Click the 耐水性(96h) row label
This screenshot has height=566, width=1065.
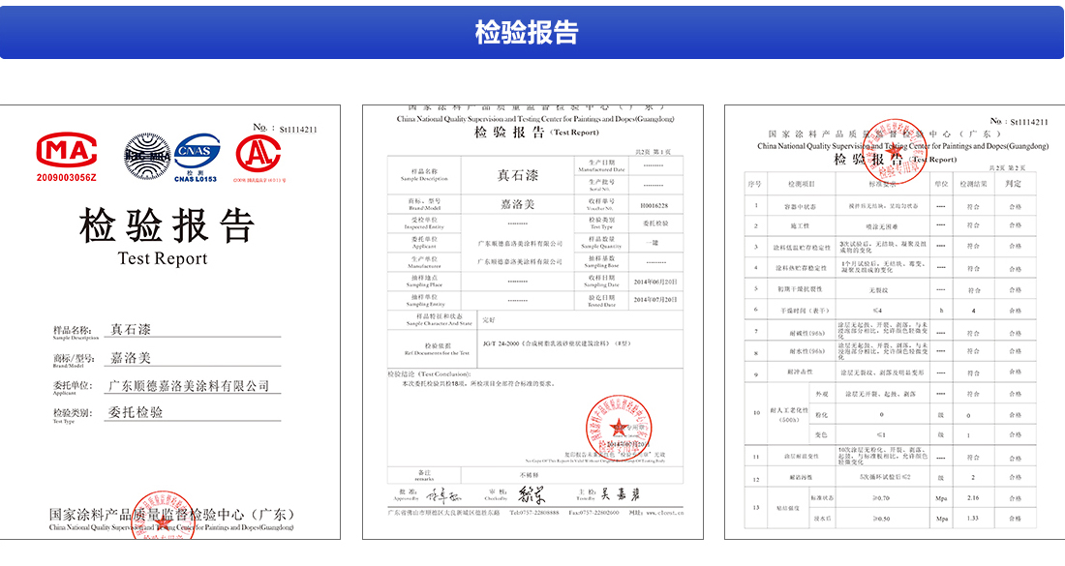click(x=806, y=351)
